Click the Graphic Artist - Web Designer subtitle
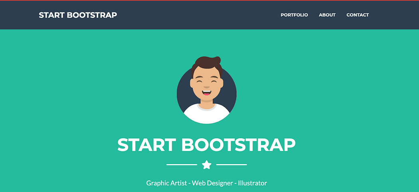The height and width of the screenshot is (192, 419). [x=207, y=183]
